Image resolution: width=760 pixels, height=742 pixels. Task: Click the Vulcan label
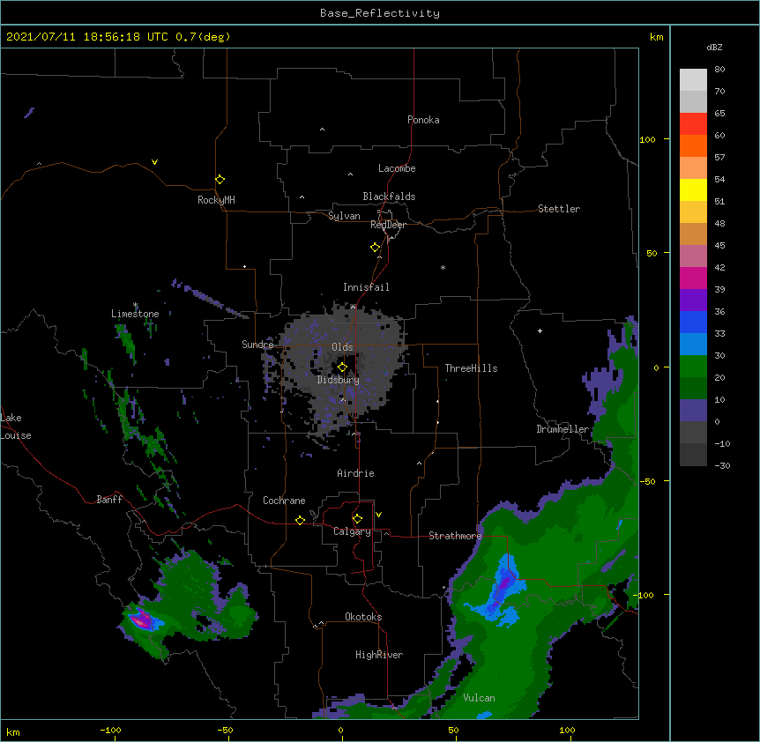(479, 698)
